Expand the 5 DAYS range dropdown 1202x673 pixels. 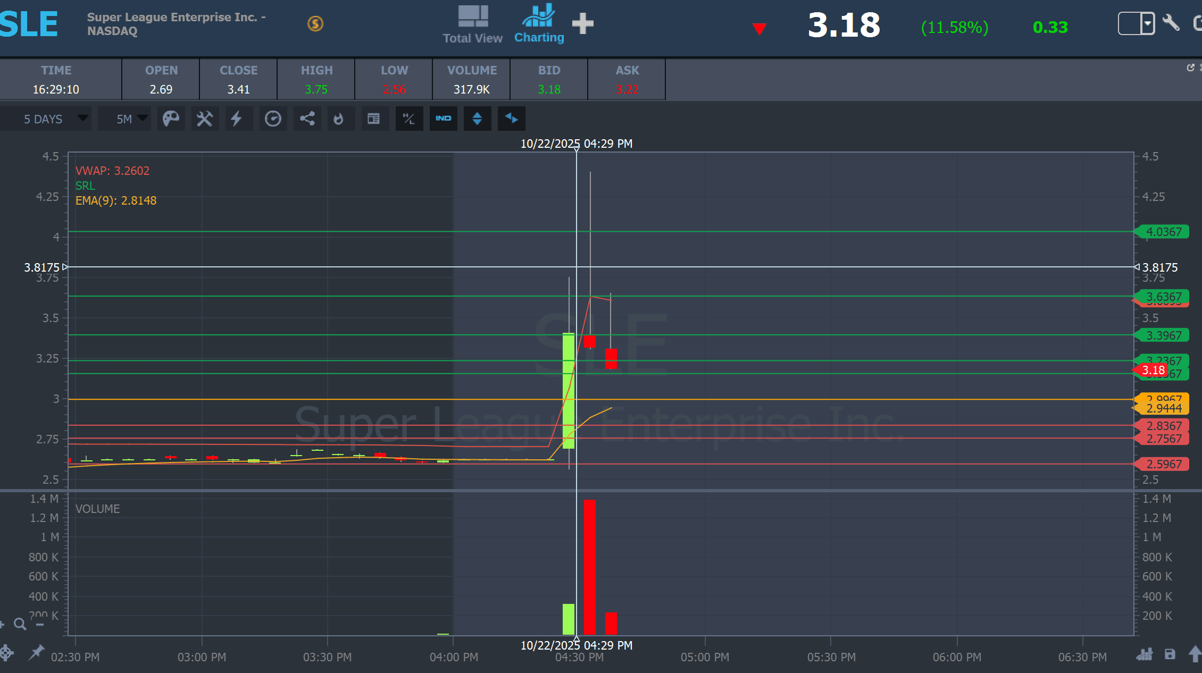[x=53, y=119]
